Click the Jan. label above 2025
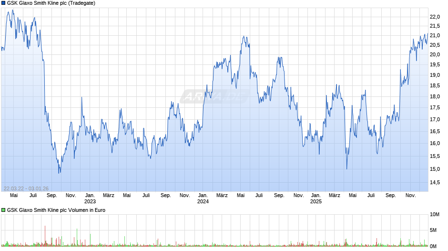This screenshot has height=251, width=448. click(316, 196)
